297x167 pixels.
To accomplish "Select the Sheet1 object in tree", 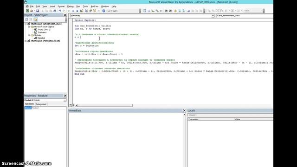I will coord(44,30).
